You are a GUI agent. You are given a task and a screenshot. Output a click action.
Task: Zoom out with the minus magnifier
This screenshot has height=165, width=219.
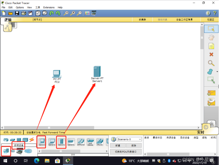click(x=79, y=13)
